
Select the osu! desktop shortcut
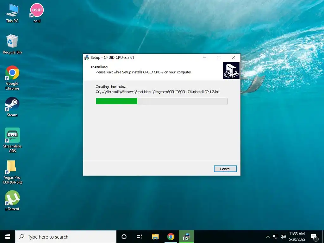(x=37, y=13)
